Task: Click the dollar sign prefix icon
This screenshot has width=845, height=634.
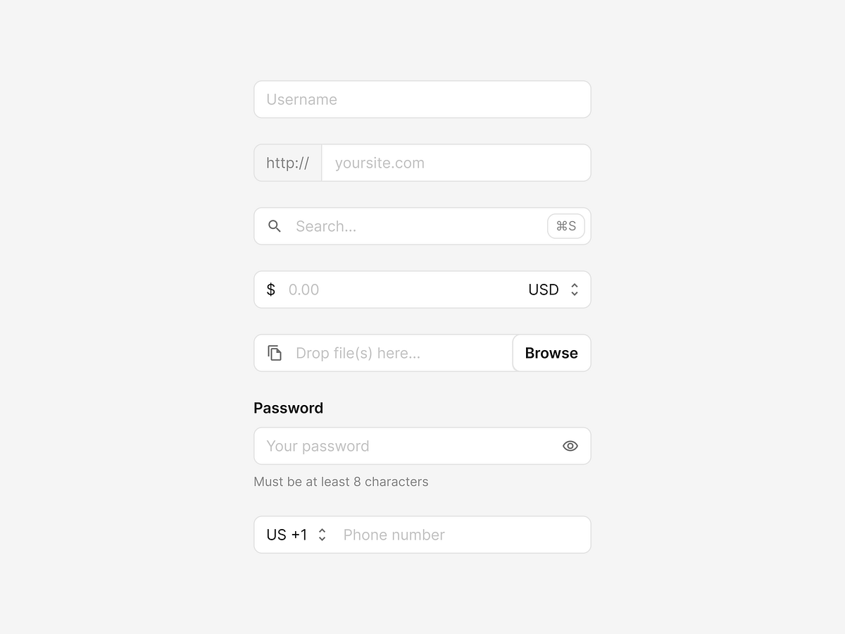Action: (270, 289)
